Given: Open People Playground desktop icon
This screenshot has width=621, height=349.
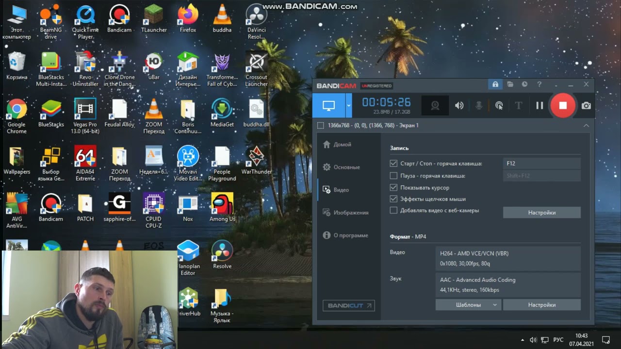Looking at the screenshot, I should [x=222, y=163].
